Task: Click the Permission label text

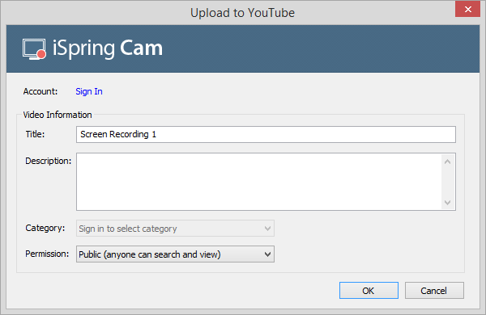Action: (x=47, y=254)
